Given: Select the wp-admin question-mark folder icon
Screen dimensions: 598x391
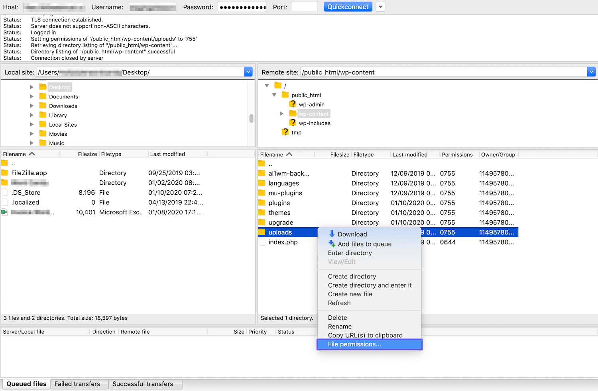Looking at the screenshot, I should 292,104.
